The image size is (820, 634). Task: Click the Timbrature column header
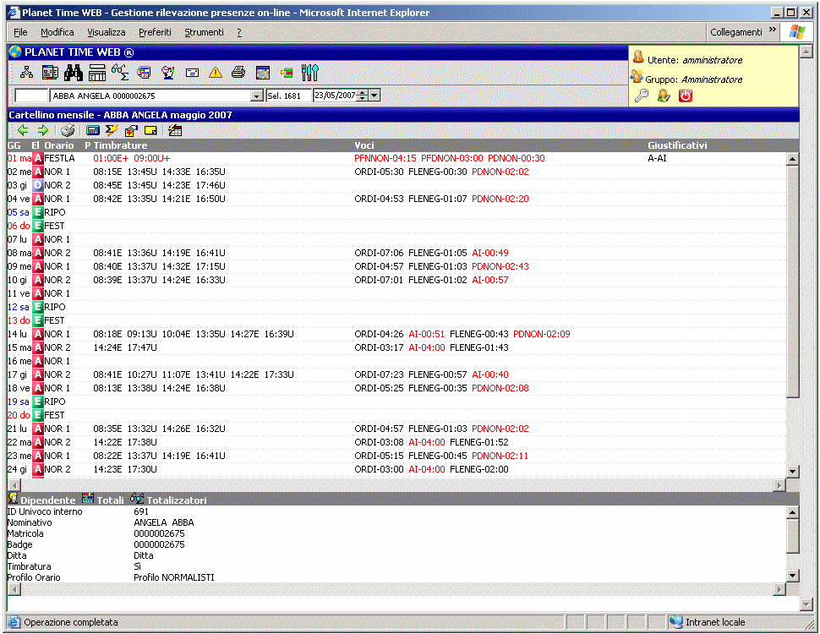[120, 145]
